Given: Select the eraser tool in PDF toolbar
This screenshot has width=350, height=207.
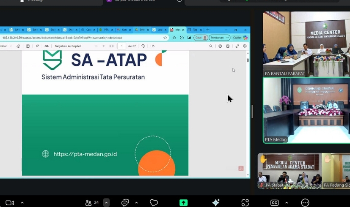Looking at the screenshot, I should [x=18, y=46].
